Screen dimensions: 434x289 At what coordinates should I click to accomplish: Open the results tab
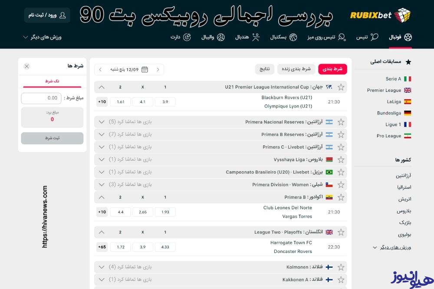pos(265,69)
